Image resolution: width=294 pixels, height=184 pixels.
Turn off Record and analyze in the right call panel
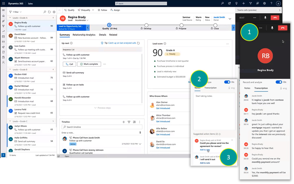pyautogui.click(x=279, y=82)
